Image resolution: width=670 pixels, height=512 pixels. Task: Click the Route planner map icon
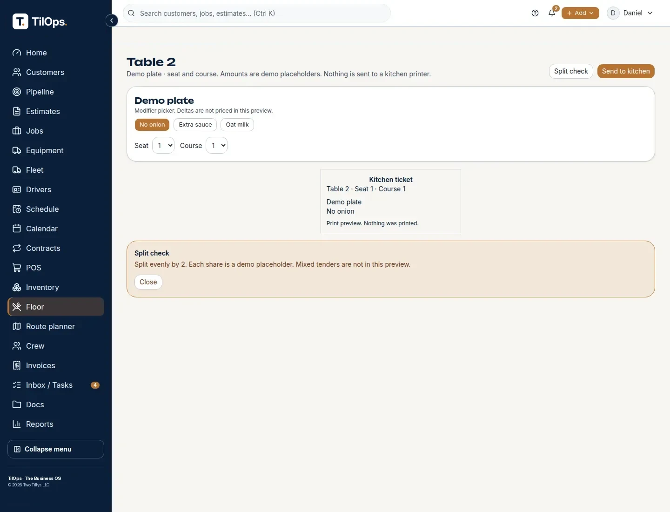(x=17, y=326)
